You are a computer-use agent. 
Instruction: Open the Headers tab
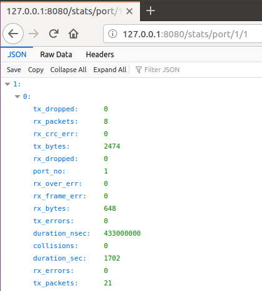pyautogui.click(x=100, y=55)
